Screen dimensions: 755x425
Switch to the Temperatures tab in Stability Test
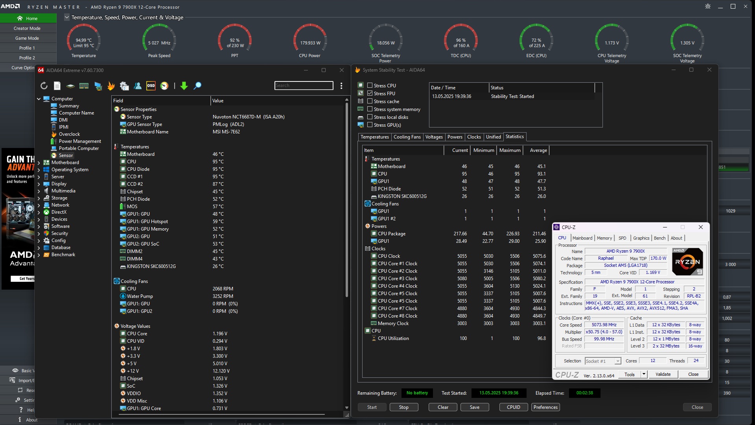[x=374, y=137]
